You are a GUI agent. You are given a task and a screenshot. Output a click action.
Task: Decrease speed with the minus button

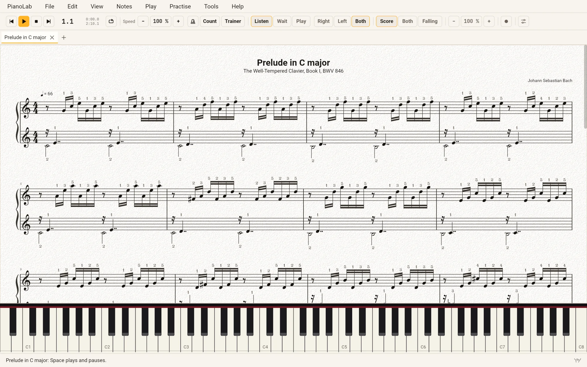143,21
